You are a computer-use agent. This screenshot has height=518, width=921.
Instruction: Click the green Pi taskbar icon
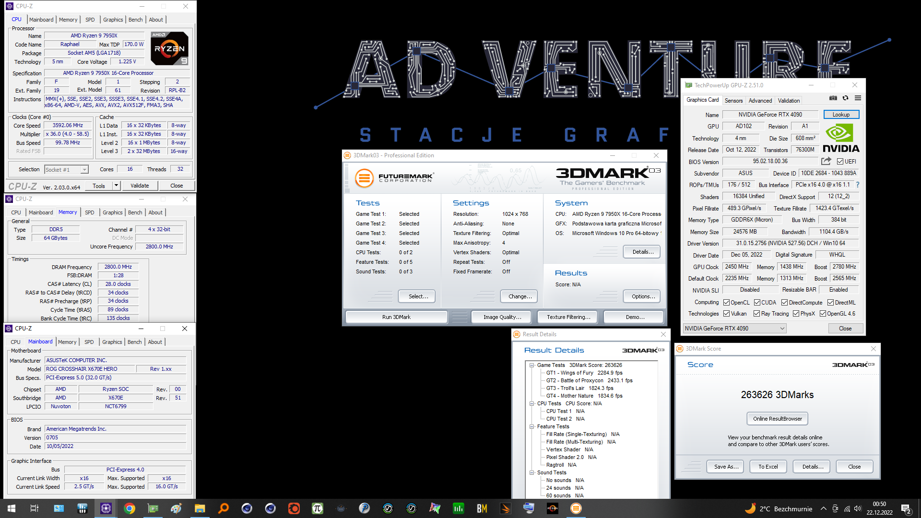(x=318, y=508)
